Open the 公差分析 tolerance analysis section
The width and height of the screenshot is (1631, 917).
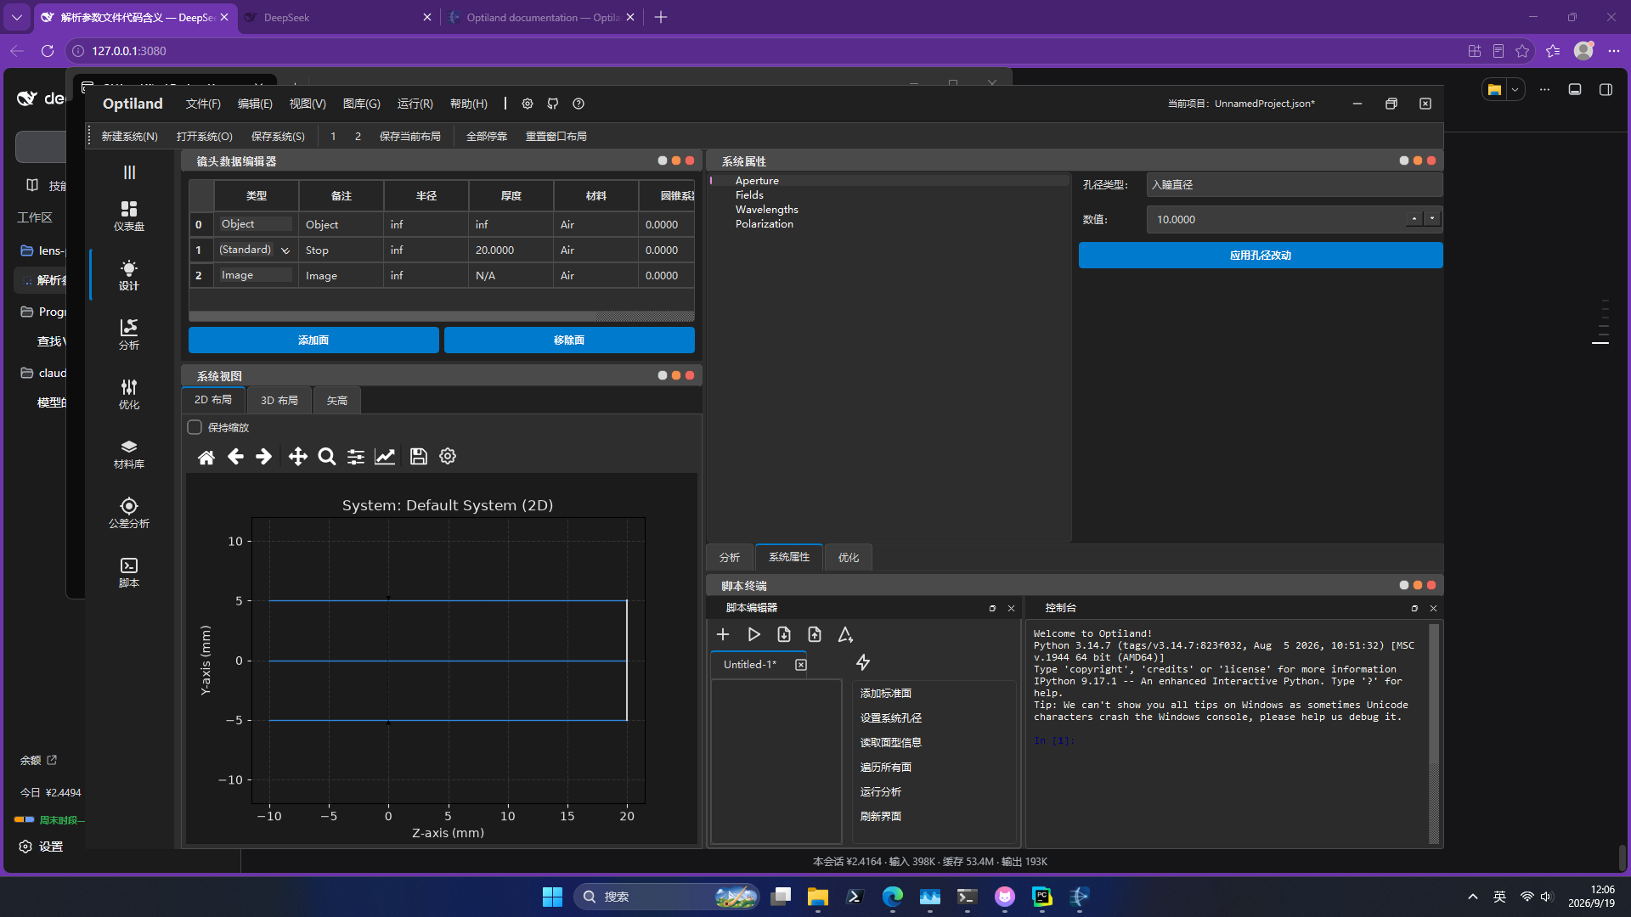pyautogui.click(x=129, y=513)
